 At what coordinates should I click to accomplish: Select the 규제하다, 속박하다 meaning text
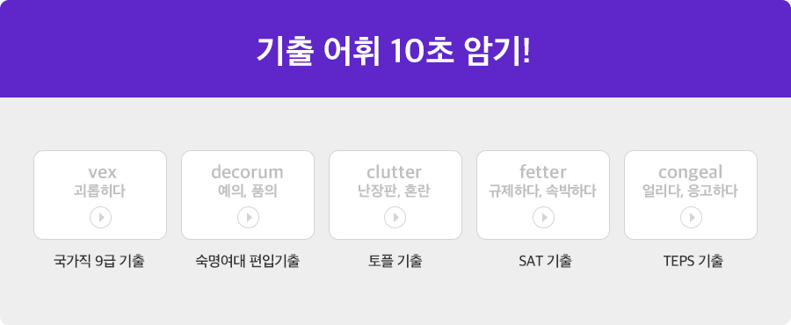click(542, 192)
